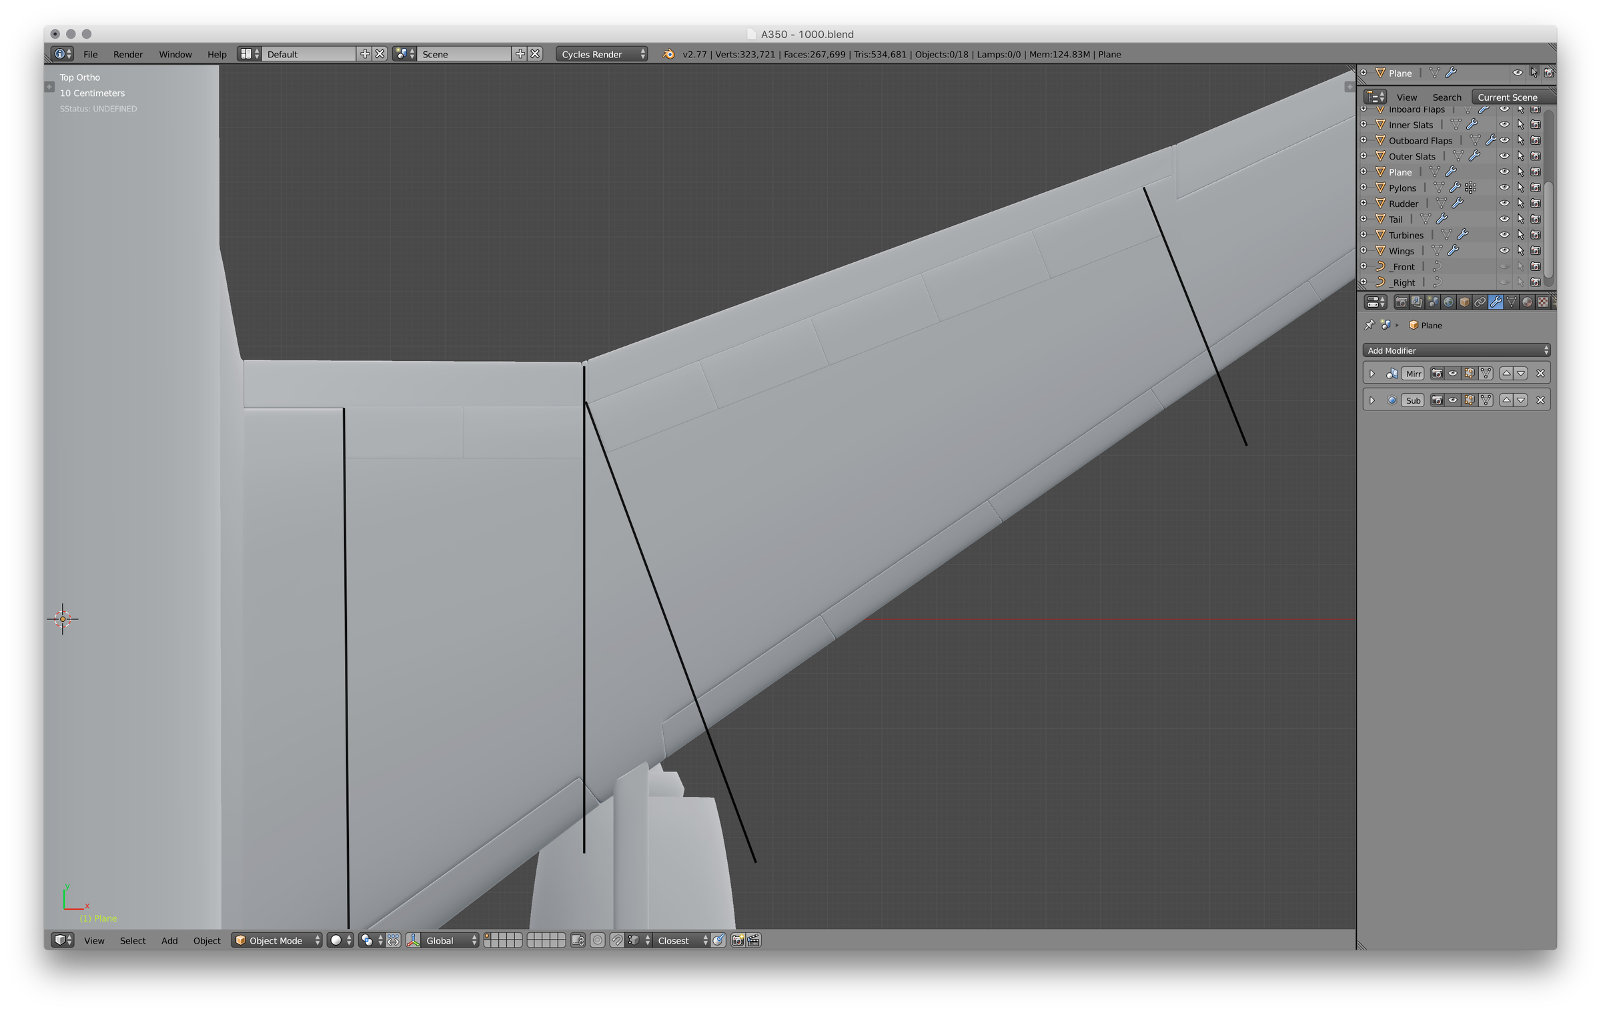Expand the Mirror modifier panel
The image size is (1601, 1013).
pyautogui.click(x=1372, y=374)
